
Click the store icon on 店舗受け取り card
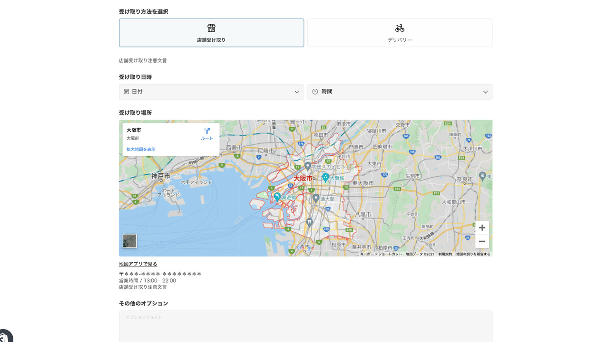pos(211,27)
